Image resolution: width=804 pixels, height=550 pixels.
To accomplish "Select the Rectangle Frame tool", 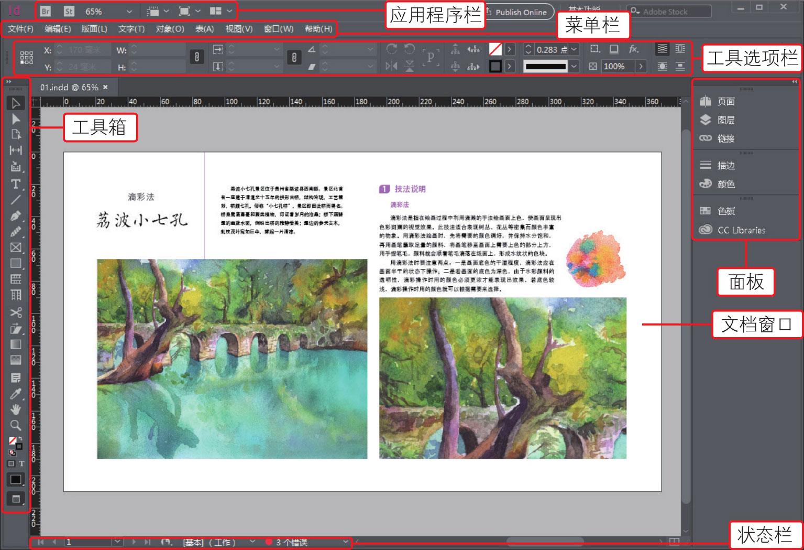I will click(16, 247).
